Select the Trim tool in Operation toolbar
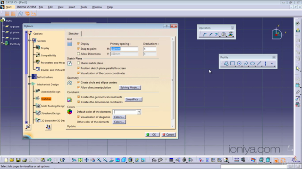Screen dimensions: 302x169 217,34
